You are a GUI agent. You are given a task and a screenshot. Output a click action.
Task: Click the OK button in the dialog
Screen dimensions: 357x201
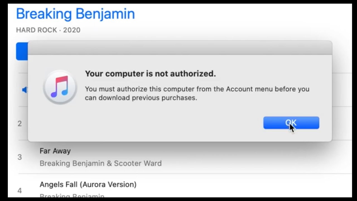pos(291,123)
